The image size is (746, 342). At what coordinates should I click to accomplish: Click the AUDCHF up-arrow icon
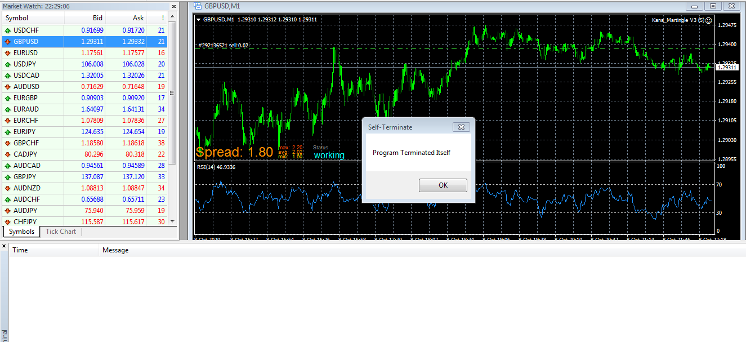[x=8, y=199]
